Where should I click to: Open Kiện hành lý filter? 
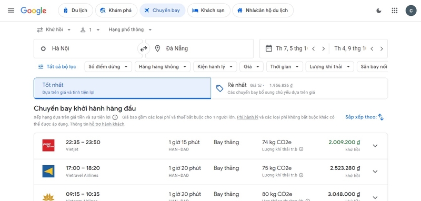215,66
